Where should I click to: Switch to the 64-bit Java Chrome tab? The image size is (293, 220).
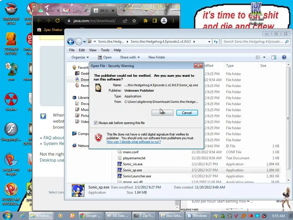point(104,11)
